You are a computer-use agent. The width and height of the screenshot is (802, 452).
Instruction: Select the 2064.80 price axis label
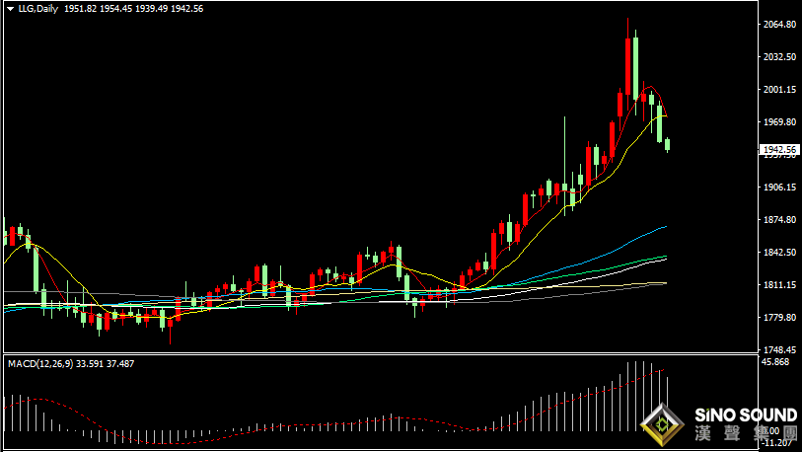coord(779,24)
